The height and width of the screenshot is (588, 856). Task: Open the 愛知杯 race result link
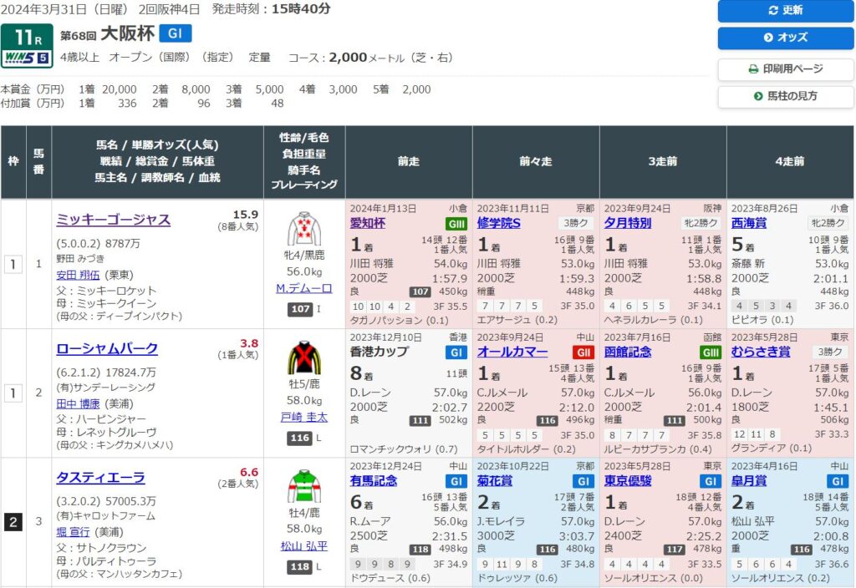pyautogui.click(x=368, y=223)
